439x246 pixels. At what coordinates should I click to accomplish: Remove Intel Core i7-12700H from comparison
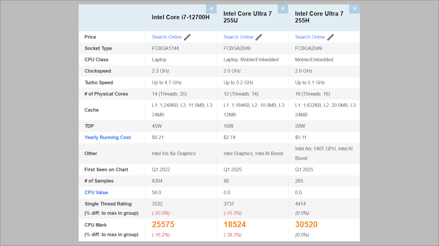coord(211,9)
